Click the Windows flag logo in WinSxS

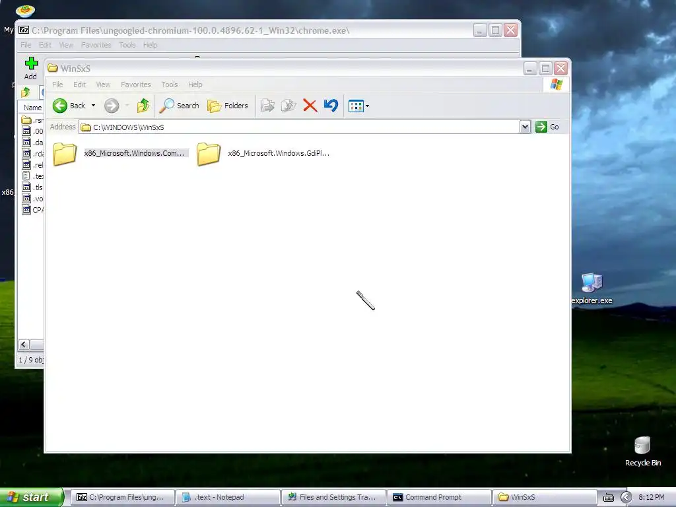click(x=556, y=84)
